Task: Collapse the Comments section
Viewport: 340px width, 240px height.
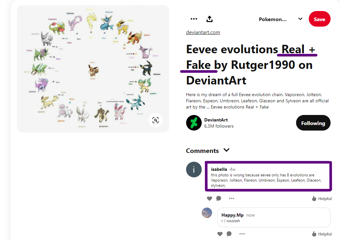Action: [x=226, y=150]
